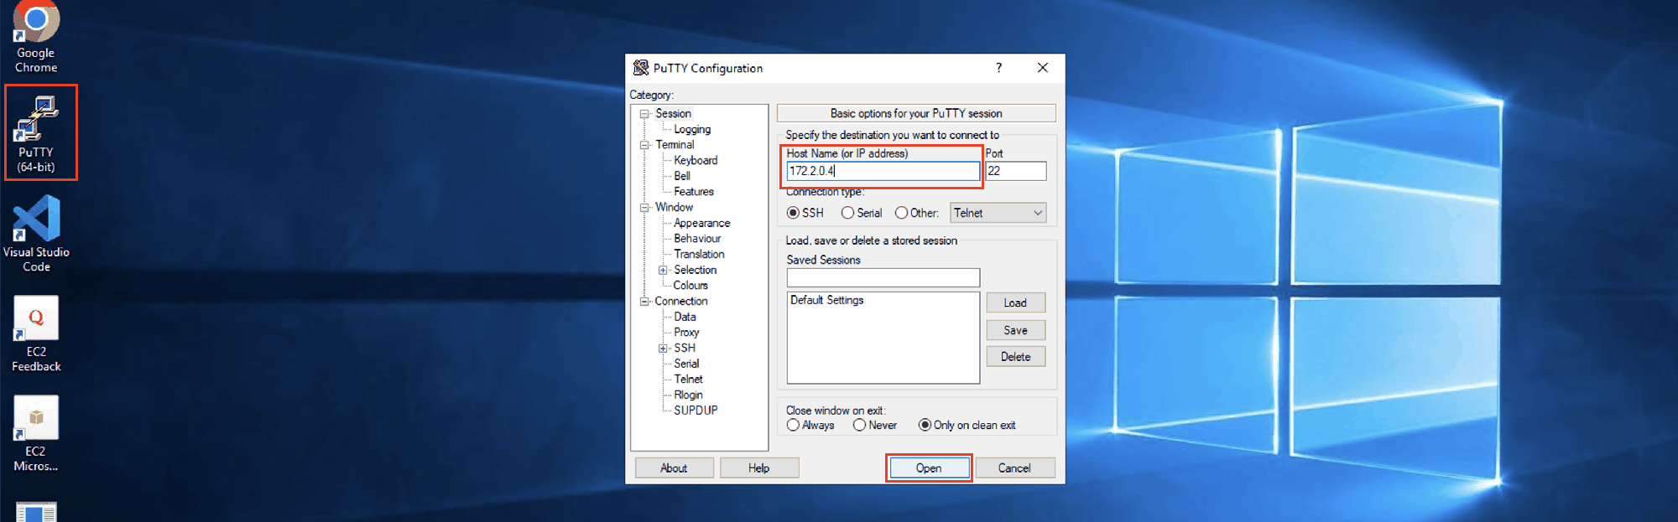
Task: Select the EC2 Micros... desktop shortcut
Action: [x=36, y=433]
